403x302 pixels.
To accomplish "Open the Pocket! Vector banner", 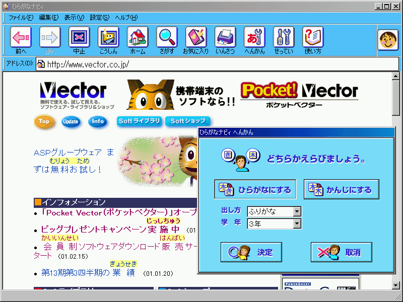I will 299,94.
